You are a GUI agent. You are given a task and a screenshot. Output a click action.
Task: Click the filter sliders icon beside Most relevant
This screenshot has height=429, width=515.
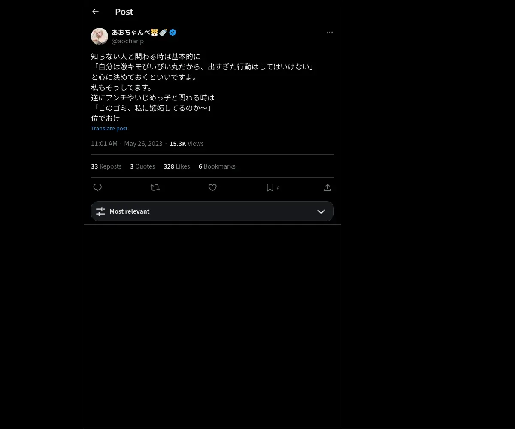pyautogui.click(x=100, y=211)
